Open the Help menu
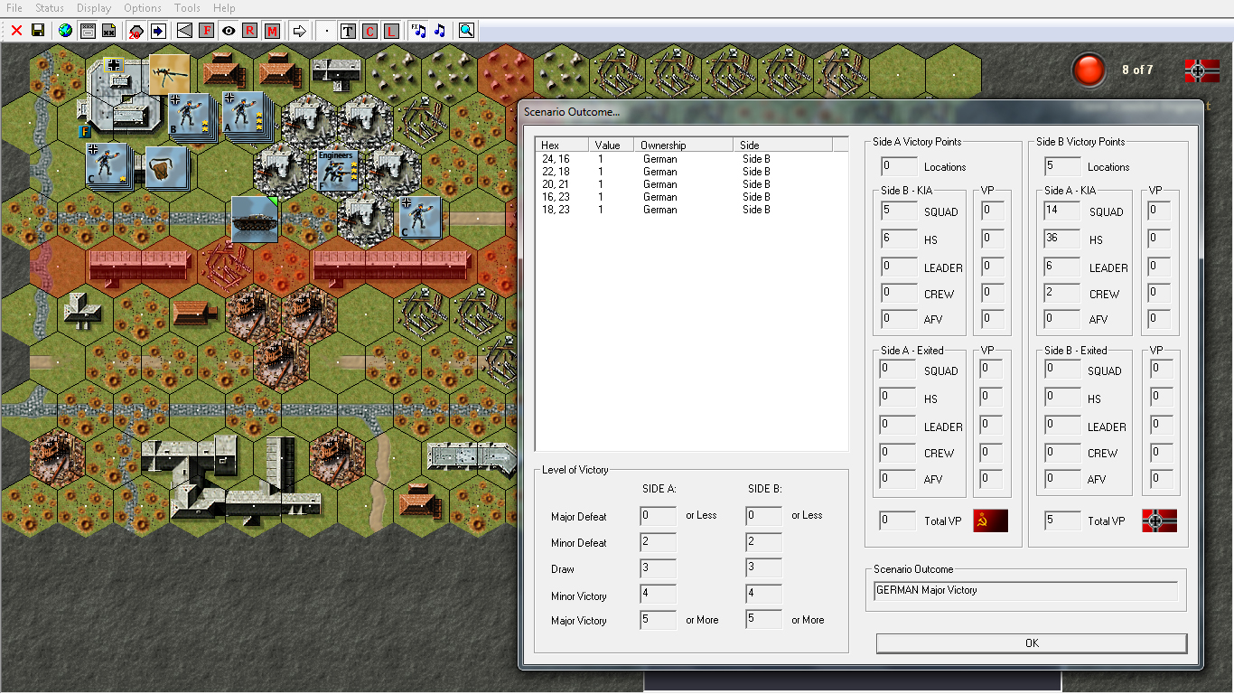Image resolution: width=1234 pixels, height=694 pixels. click(224, 8)
